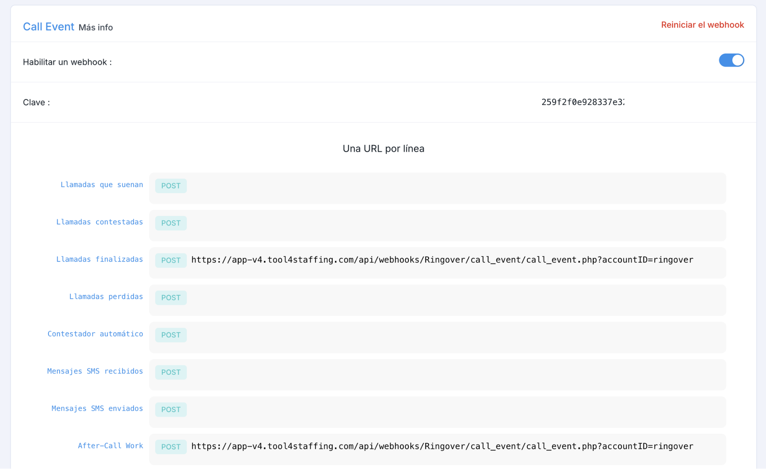Viewport: 766px width, 469px height.
Task: Click POST badge for Llamadas contestadas
Action: click(x=171, y=223)
